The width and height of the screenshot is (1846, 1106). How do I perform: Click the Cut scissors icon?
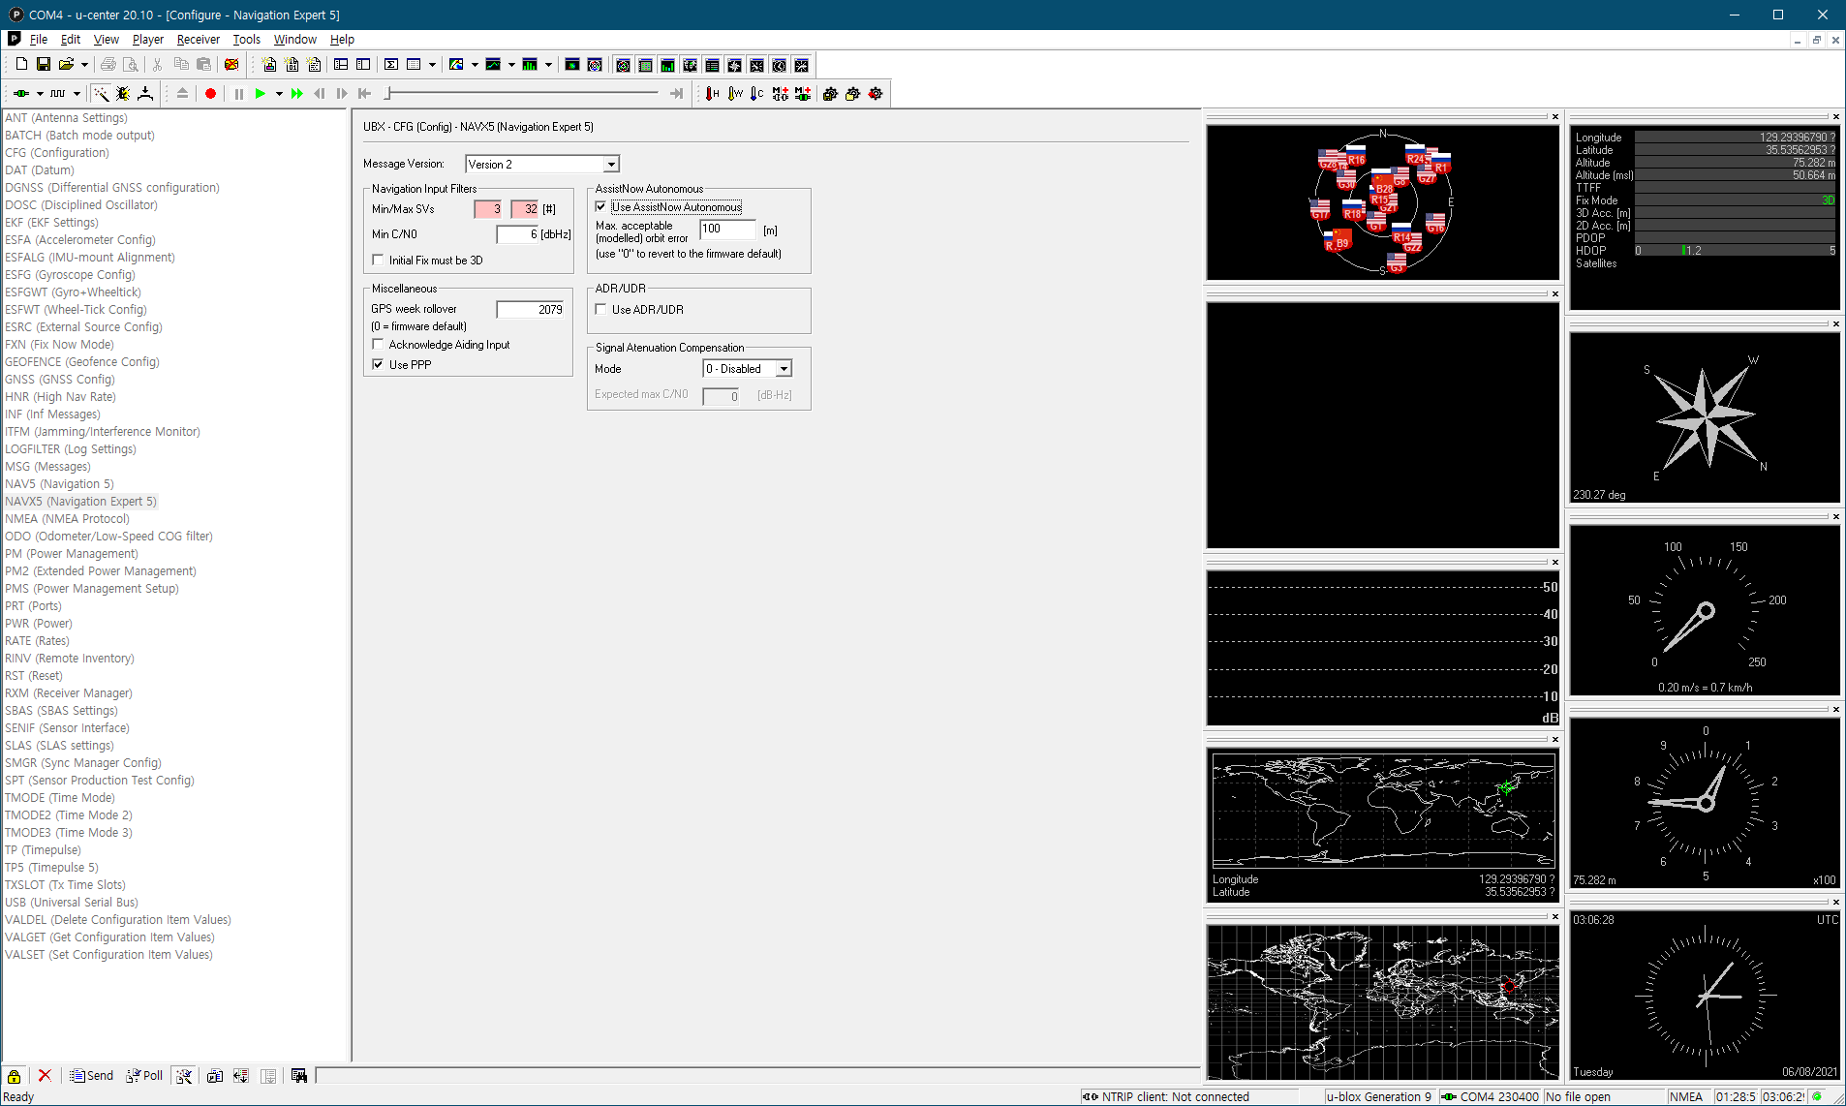(x=157, y=65)
